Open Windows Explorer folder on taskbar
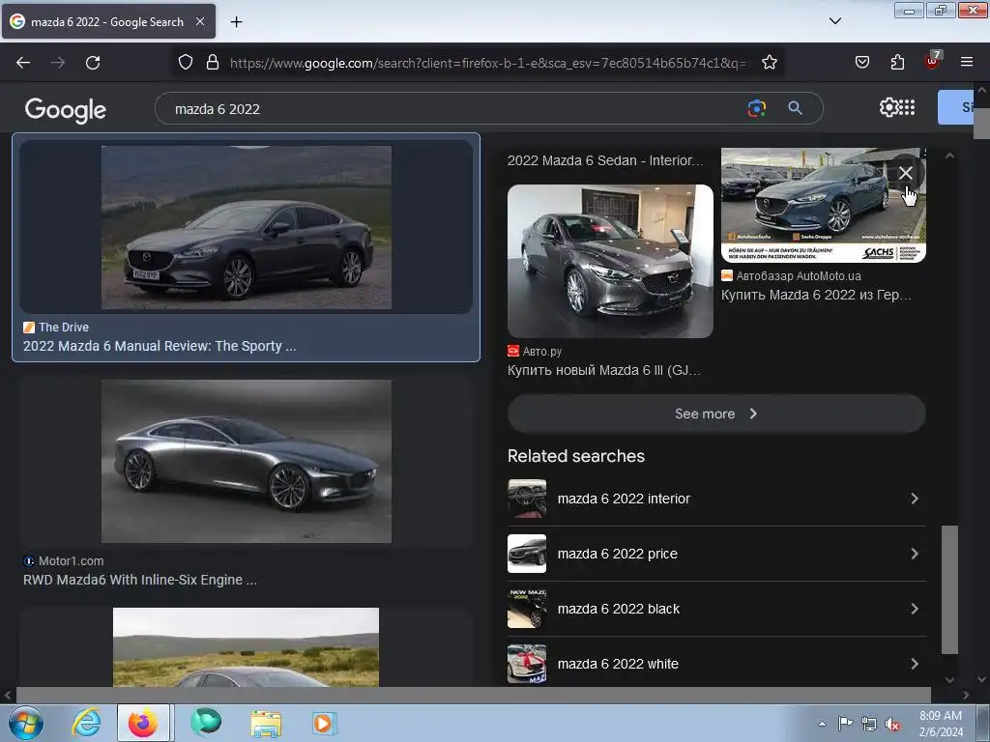 [x=266, y=723]
